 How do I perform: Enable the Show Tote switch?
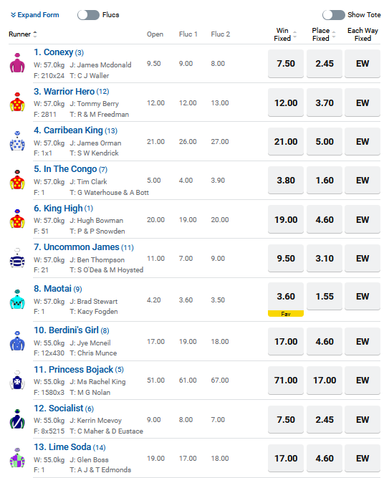coord(334,14)
